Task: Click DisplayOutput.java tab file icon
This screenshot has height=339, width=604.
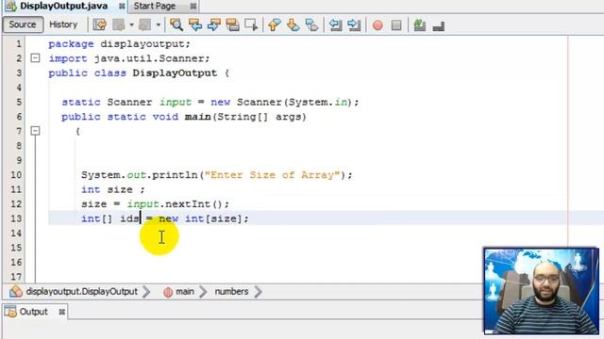Action: tap(10, 6)
